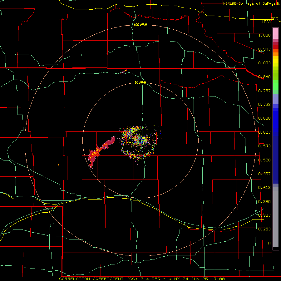Click the [CC] product label

tap(267, 22)
